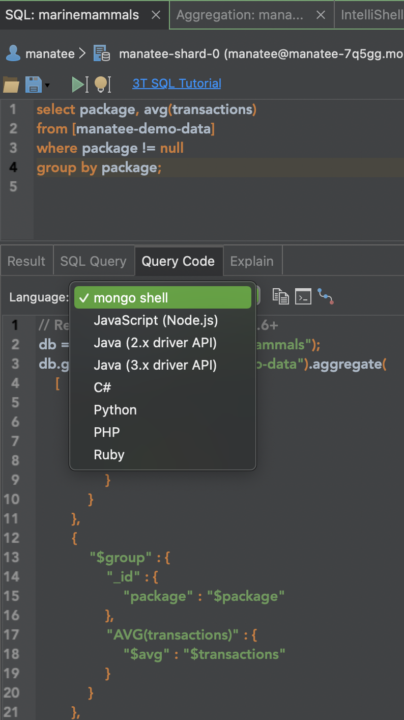Click the lightbulb explain query icon

pyautogui.click(x=102, y=85)
